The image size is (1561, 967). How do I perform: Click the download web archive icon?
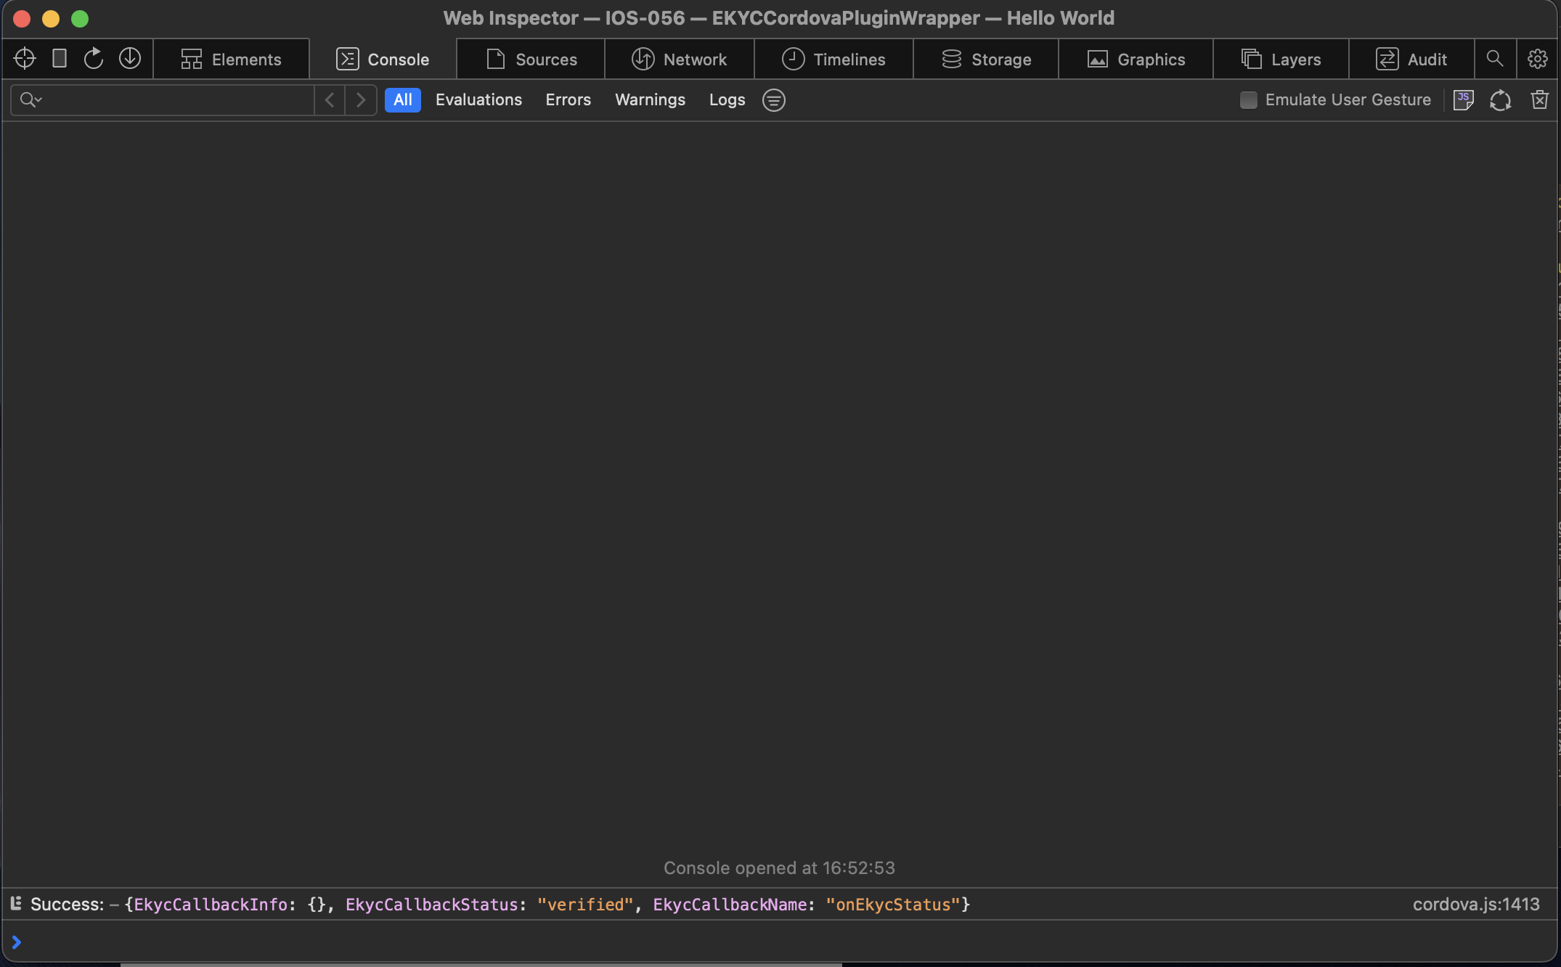click(x=130, y=59)
